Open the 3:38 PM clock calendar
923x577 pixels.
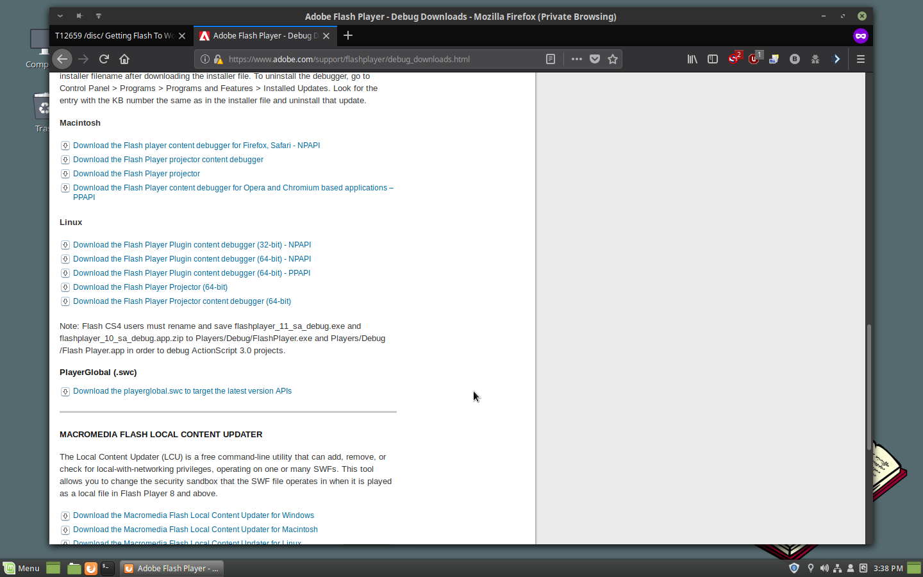[888, 568]
